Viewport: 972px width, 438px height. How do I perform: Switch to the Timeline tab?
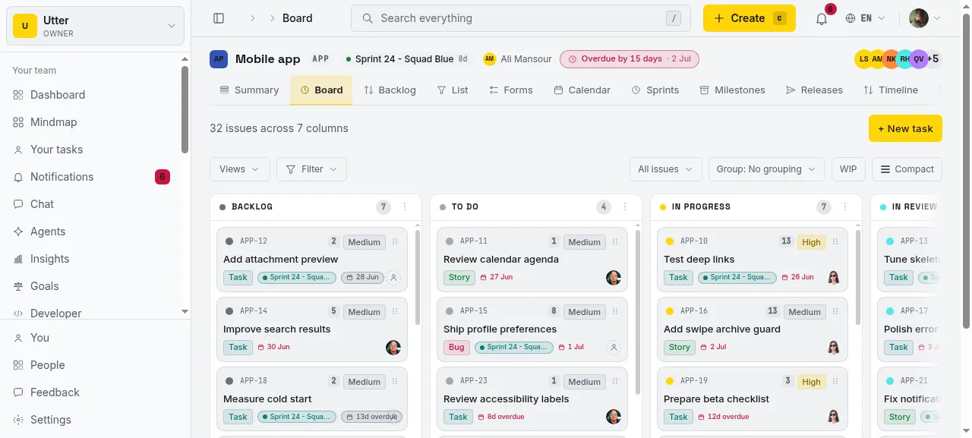pyautogui.click(x=891, y=90)
